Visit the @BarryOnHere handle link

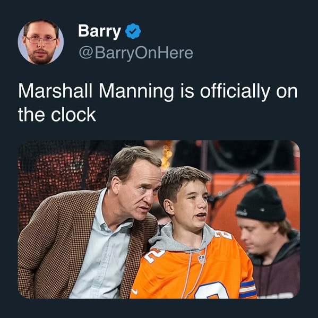click(136, 53)
